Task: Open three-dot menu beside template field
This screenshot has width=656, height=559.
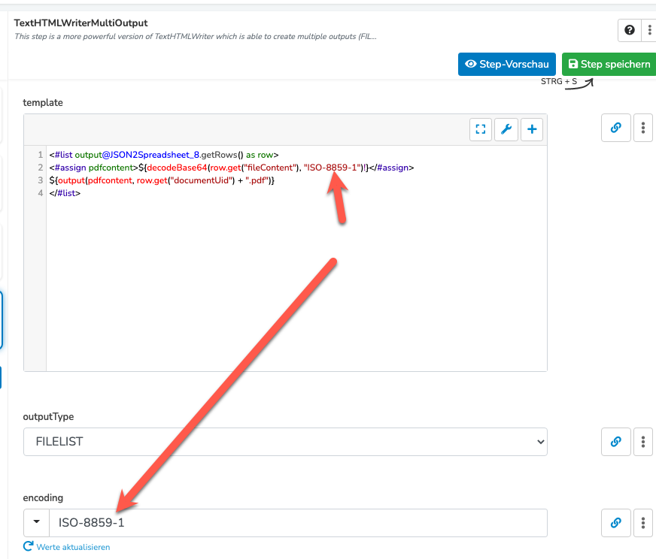Action: [x=643, y=128]
